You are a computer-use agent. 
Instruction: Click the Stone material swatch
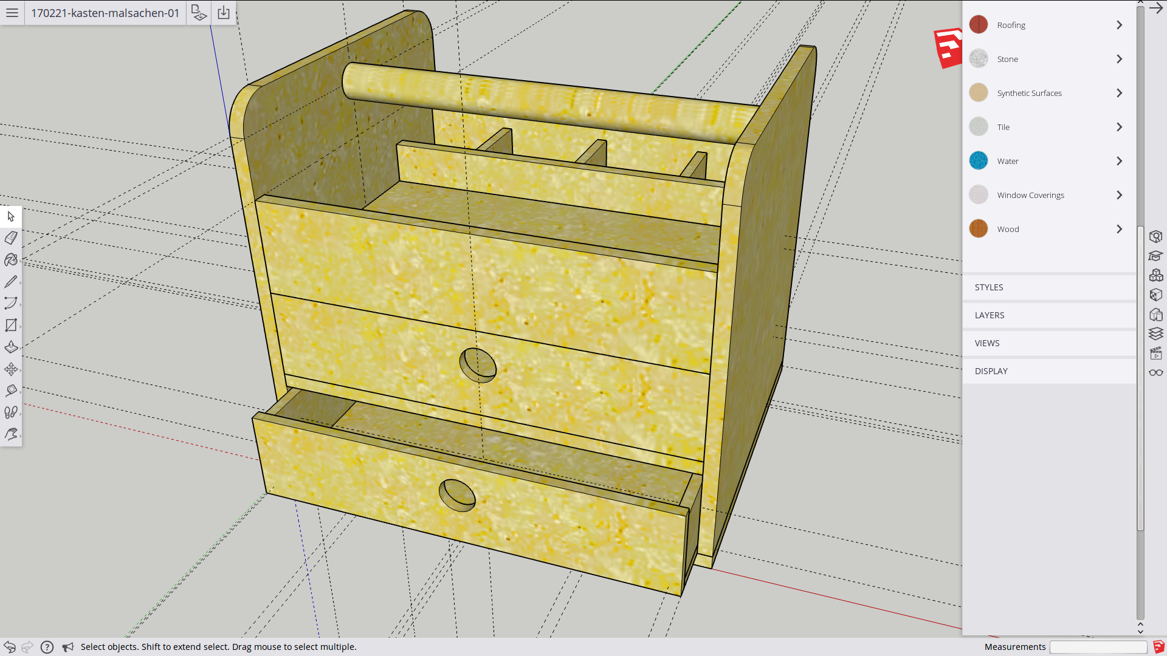(979, 59)
